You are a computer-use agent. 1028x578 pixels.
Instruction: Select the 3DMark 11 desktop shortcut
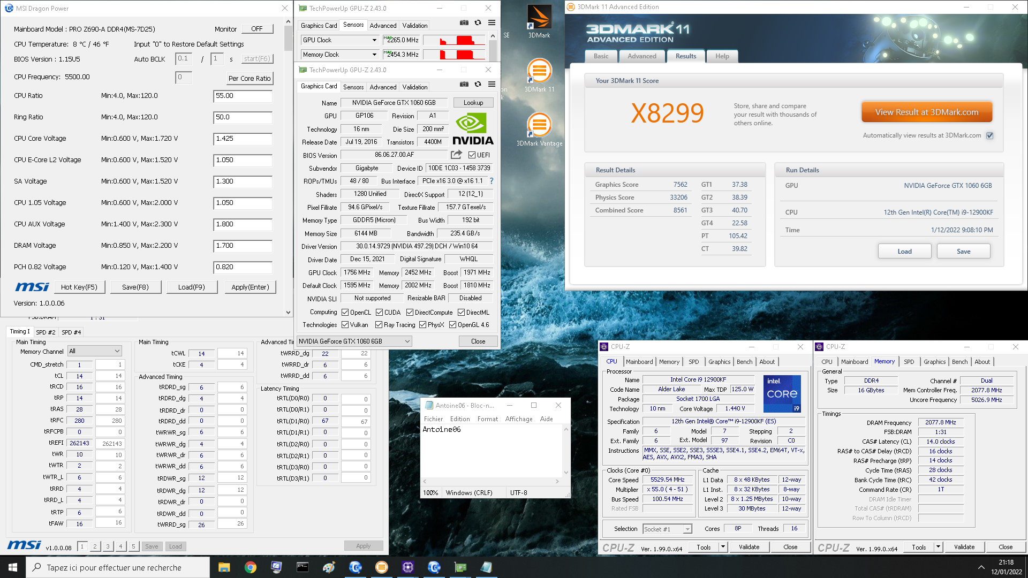click(539, 75)
